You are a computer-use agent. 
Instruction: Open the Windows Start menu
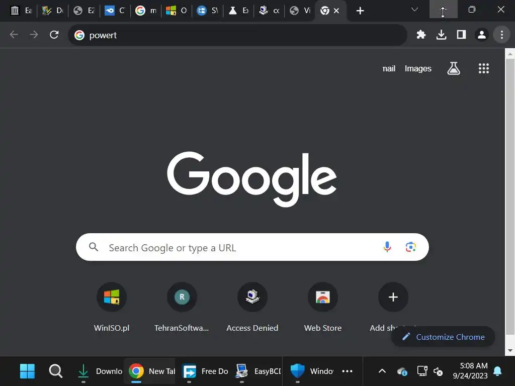tap(27, 371)
